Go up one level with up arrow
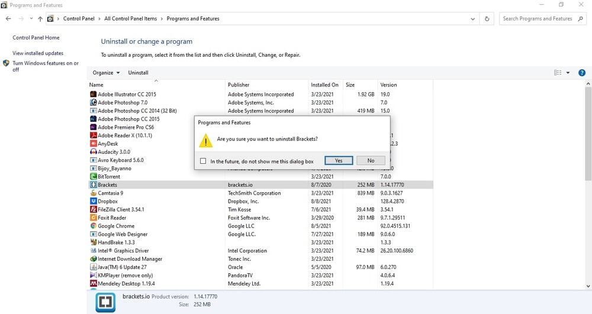The image size is (592, 314). pos(40,19)
